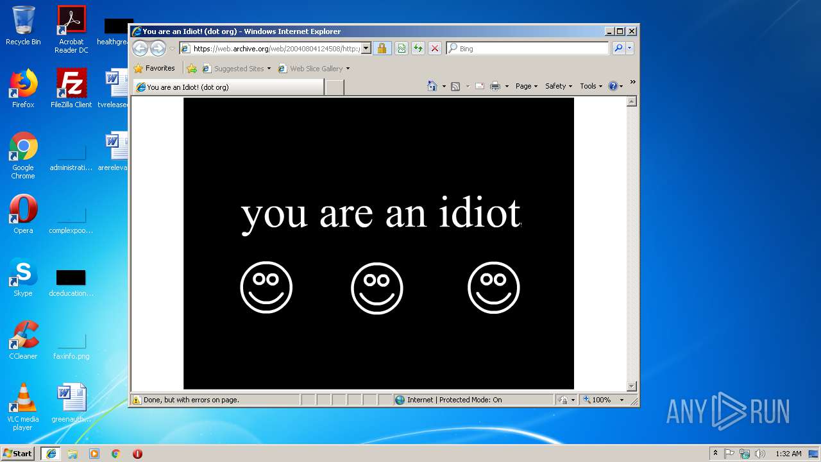Select the Acrobat Reader DC desktop icon
821x462 pixels.
pyautogui.click(x=71, y=30)
